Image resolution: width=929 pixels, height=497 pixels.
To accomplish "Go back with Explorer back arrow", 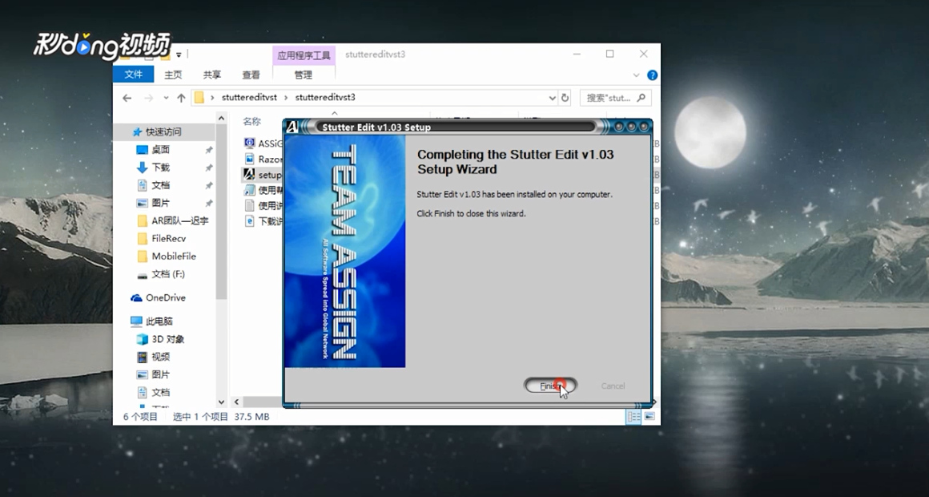I will pos(127,98).
